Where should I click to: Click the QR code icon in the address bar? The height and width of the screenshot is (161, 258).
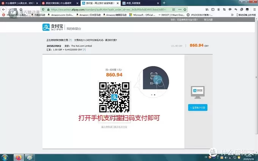pos(174,9)
